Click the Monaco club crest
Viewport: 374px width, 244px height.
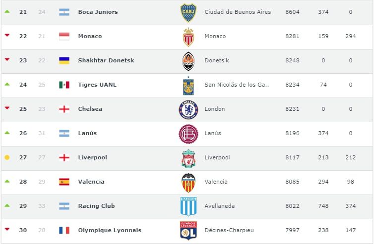(188, 37)
